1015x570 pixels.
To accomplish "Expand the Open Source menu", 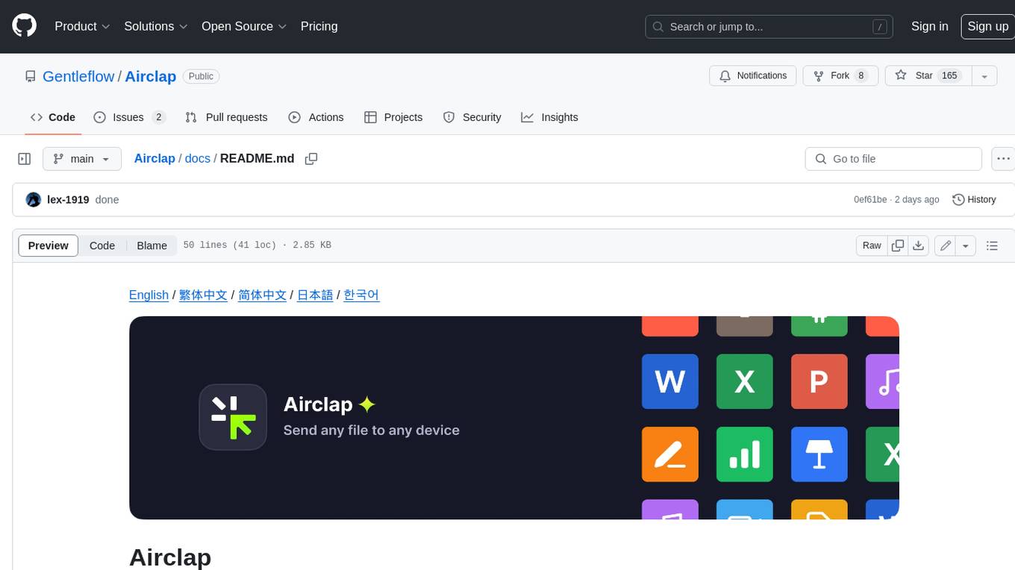I will [244, 26].
